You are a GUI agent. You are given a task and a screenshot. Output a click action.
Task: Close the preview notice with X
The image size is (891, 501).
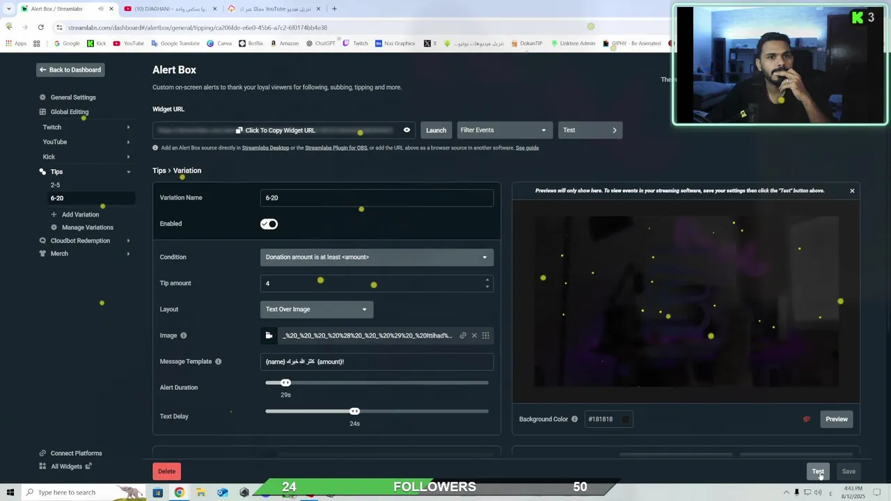tap(852, 191)
